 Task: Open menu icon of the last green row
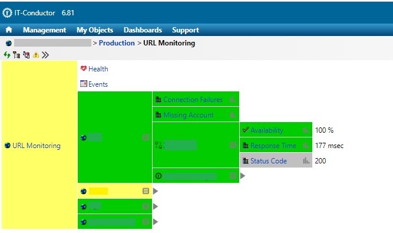pos(146,222)
